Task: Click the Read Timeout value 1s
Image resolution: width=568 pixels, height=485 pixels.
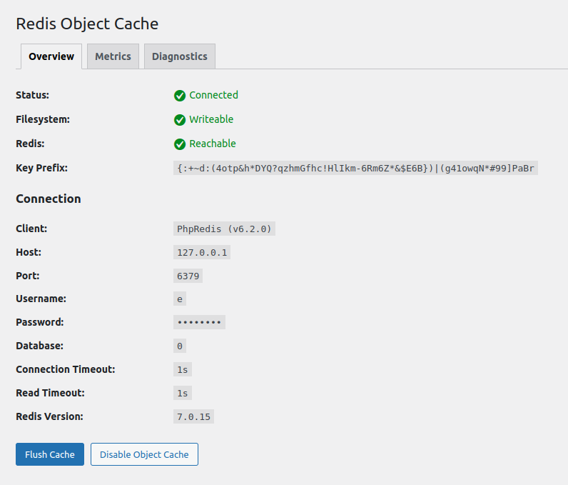Action: click(x=183, y=393)
